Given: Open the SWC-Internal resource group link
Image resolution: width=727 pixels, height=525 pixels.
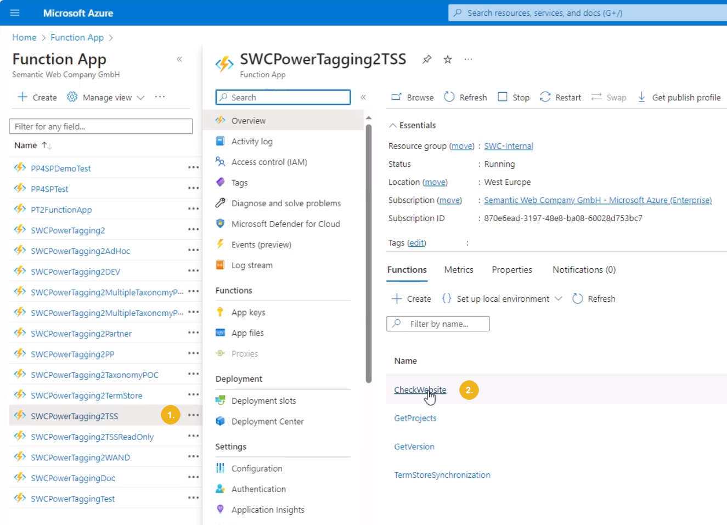Looking at the screenshot, I should click(509, 146).
